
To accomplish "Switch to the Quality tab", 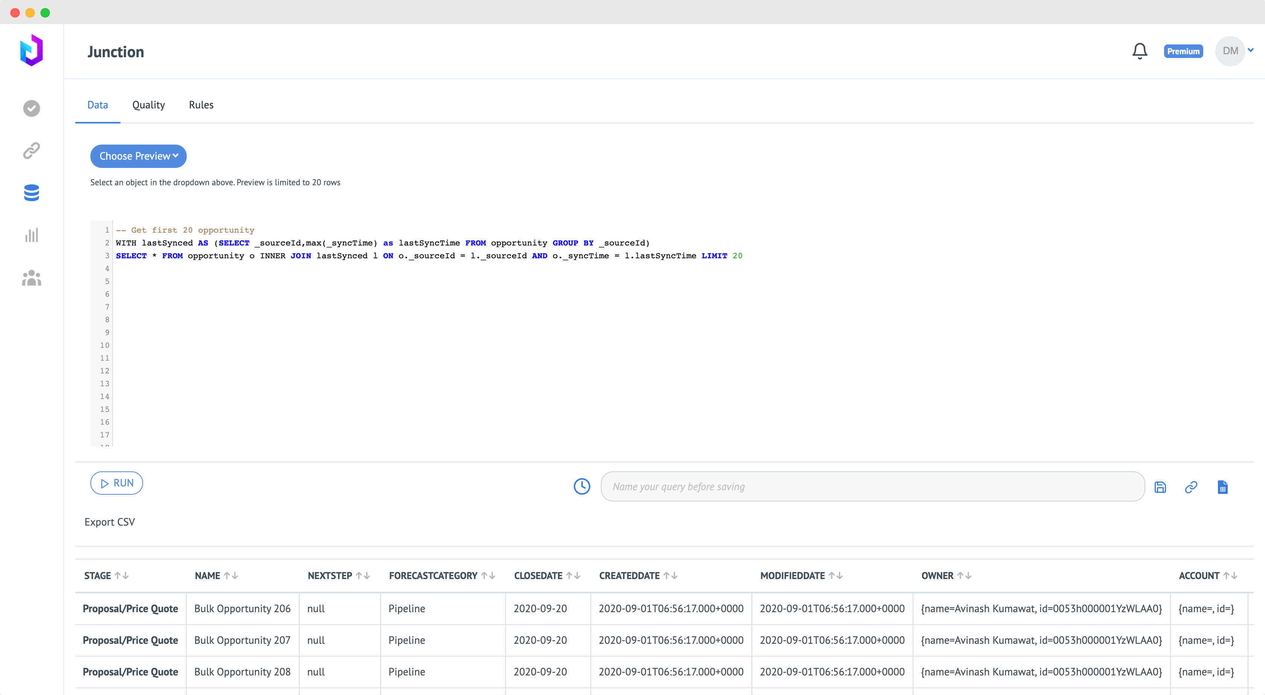I will (148, 105).
